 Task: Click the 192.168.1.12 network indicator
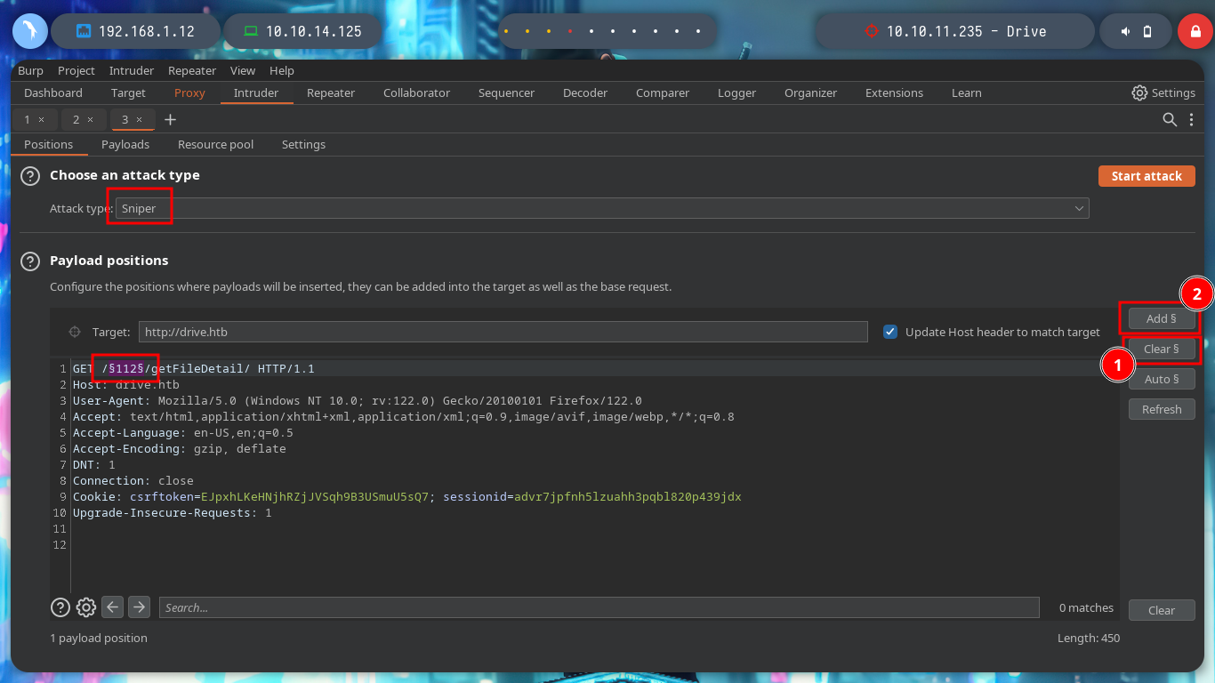135,31
